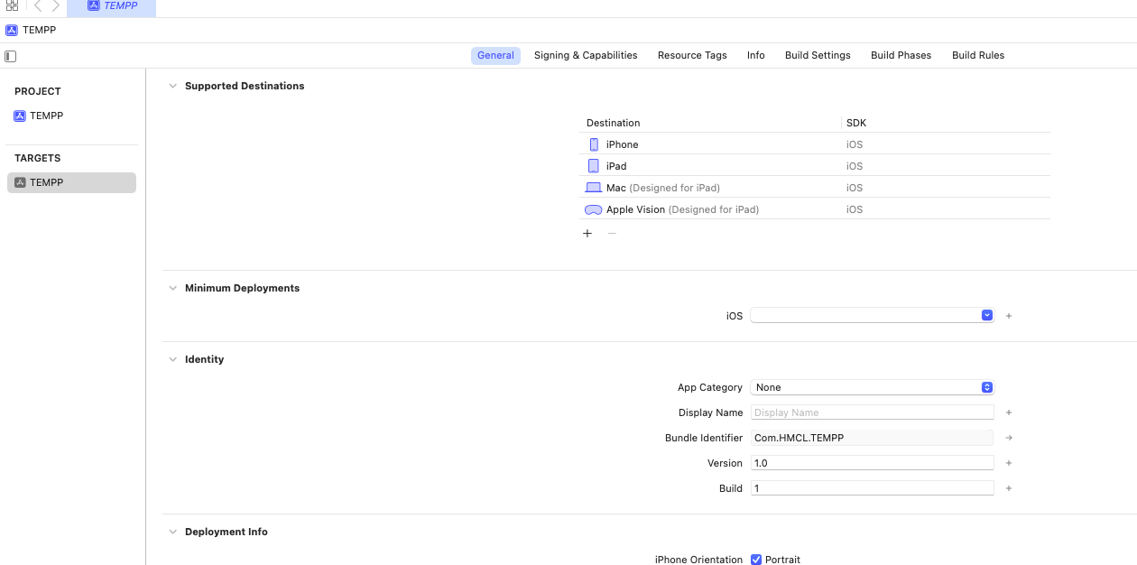Image resolution: width=1137 pixels, height=565 pixels.
Task: Click the iPhone Orientation label
Action: (698, 560)
